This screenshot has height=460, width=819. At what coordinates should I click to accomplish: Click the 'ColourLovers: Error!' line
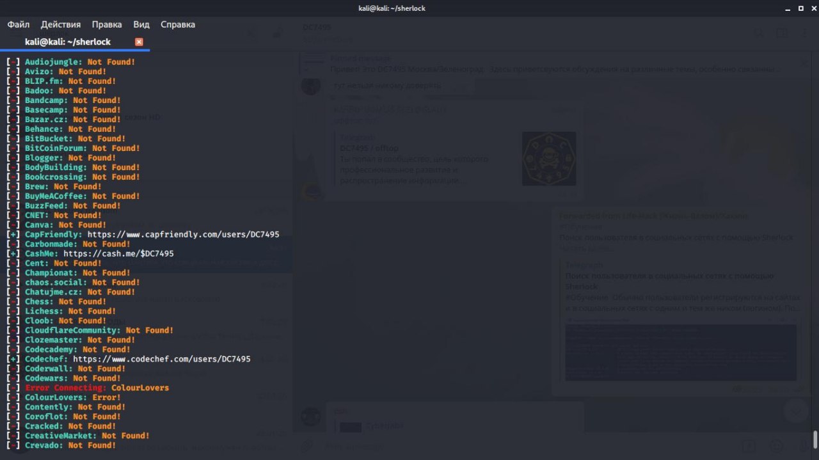tap(64, 397)
